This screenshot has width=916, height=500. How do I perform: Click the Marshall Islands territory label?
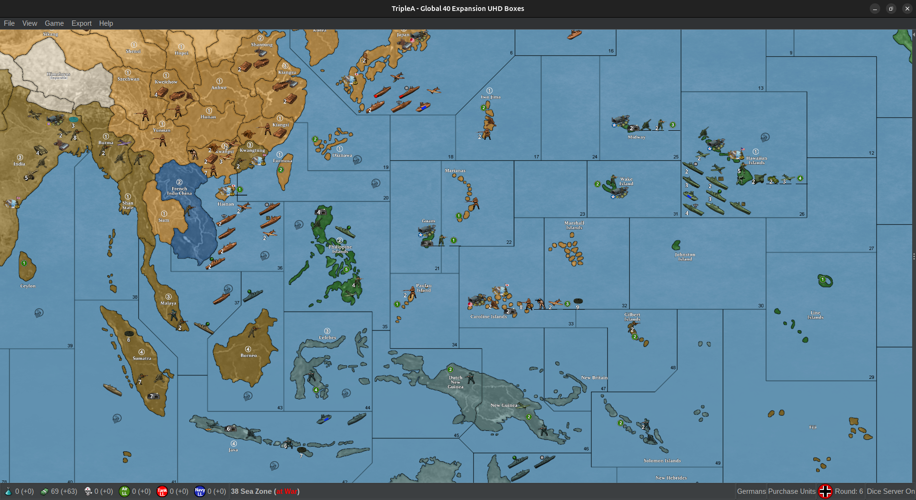pyautogui.click(x=574, y=225)
